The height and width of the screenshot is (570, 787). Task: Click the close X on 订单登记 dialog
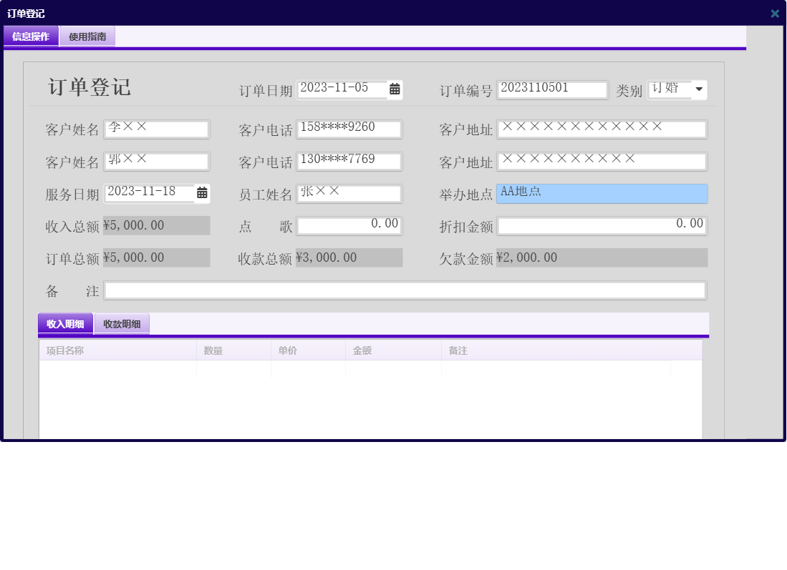click(774, 13)
